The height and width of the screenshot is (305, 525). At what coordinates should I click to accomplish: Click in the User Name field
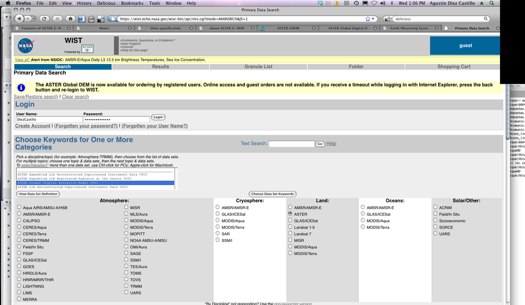point(49,120)
